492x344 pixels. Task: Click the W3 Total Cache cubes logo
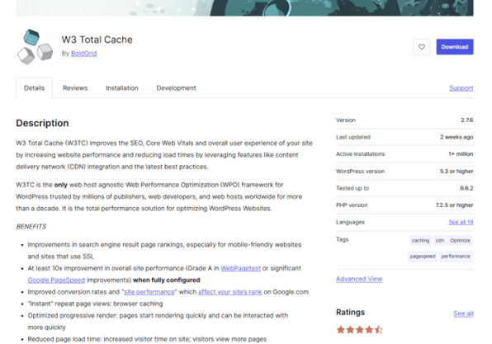pos(35,47)
